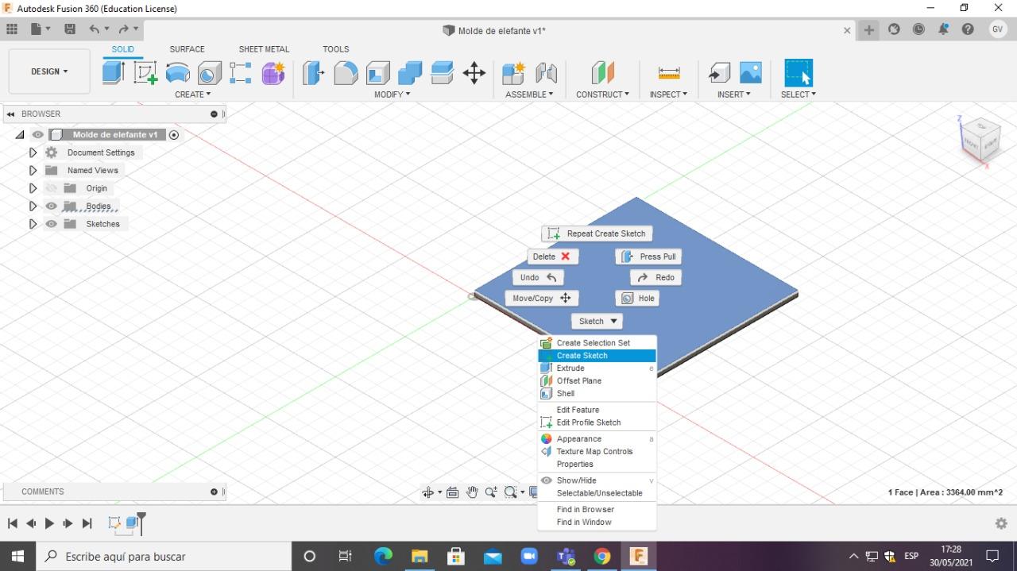Image resolution: width=1017 pixels, height=571 pixels.
Task: Expand the Sketches tree node
Action: tap(33, 224)
